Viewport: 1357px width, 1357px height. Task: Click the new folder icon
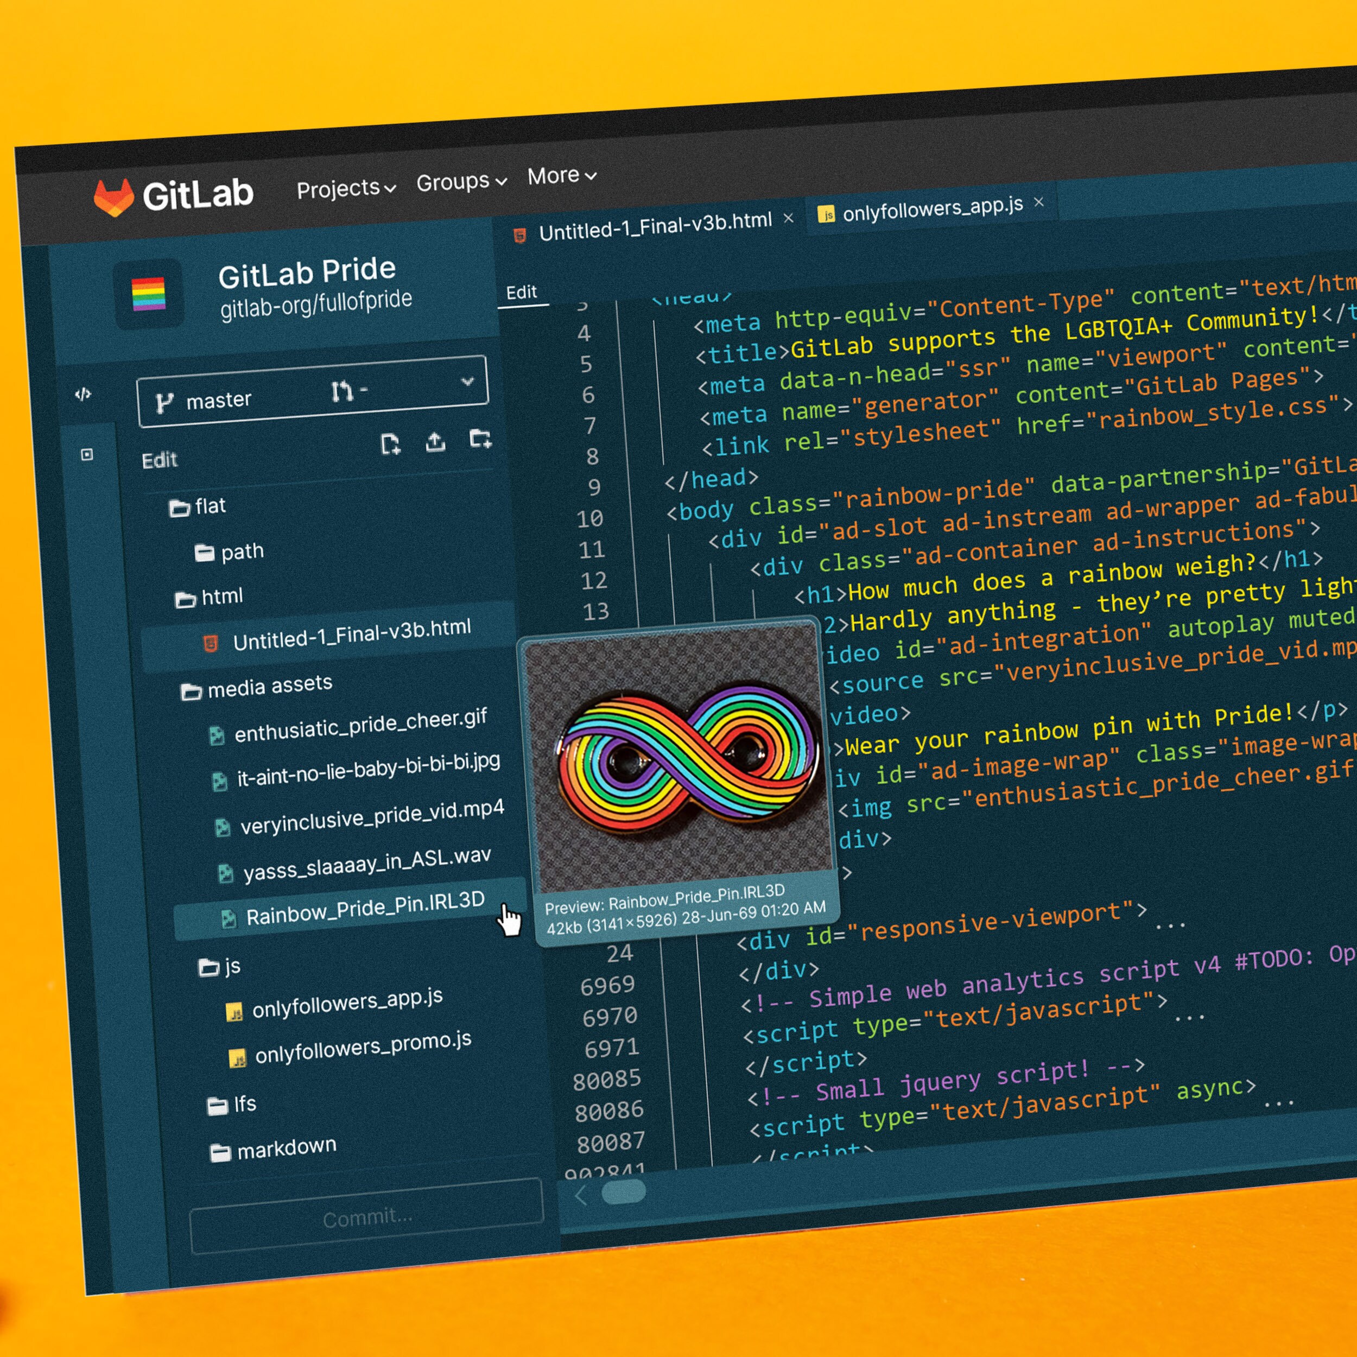(480, 439)
